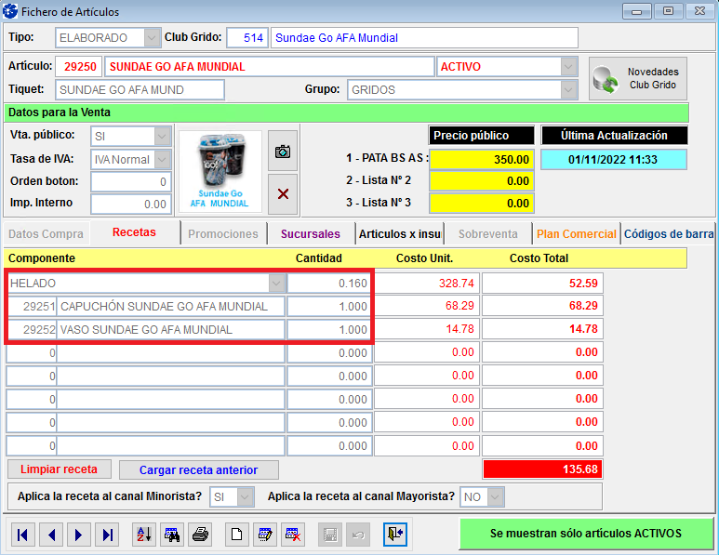Open the canal Mayorista NO dropdown
Viewport: 719px width, 555px height.
(495, 496)
